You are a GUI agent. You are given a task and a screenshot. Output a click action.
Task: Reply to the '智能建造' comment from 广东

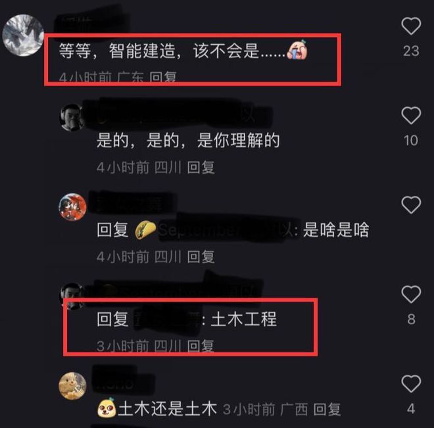tap(163, 77)
